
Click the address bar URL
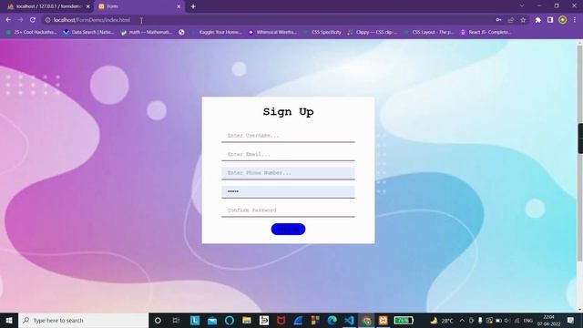(92, 20)
